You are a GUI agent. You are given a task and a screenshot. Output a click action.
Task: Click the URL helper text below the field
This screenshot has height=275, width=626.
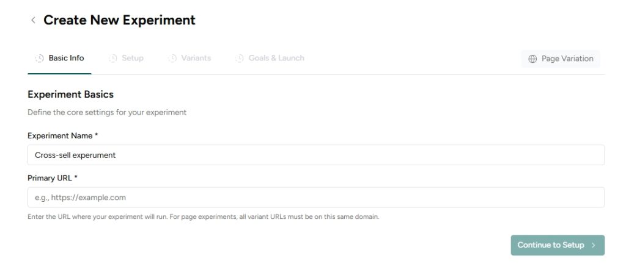pos(203,216)
